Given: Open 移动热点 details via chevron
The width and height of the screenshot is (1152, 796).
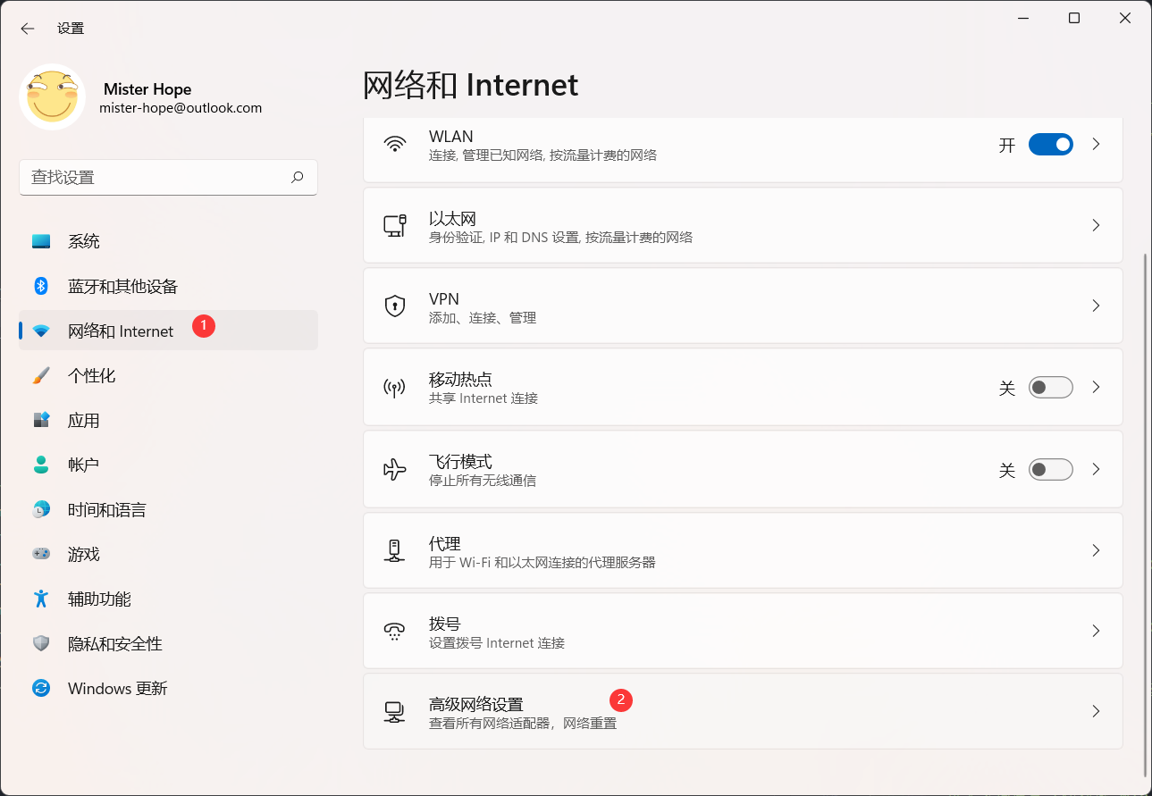Looking at the screenshot, I should [x=1096, y=388].
